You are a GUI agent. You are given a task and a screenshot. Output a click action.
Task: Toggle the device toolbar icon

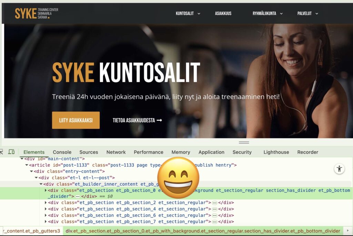11,152
